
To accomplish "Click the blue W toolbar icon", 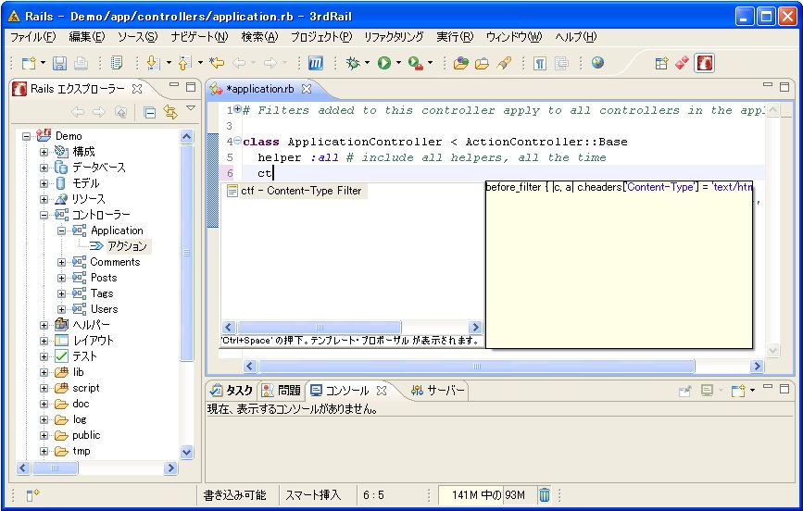I will [316, 63].
